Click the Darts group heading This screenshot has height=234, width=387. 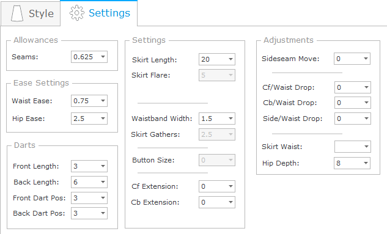coord(24,145)
